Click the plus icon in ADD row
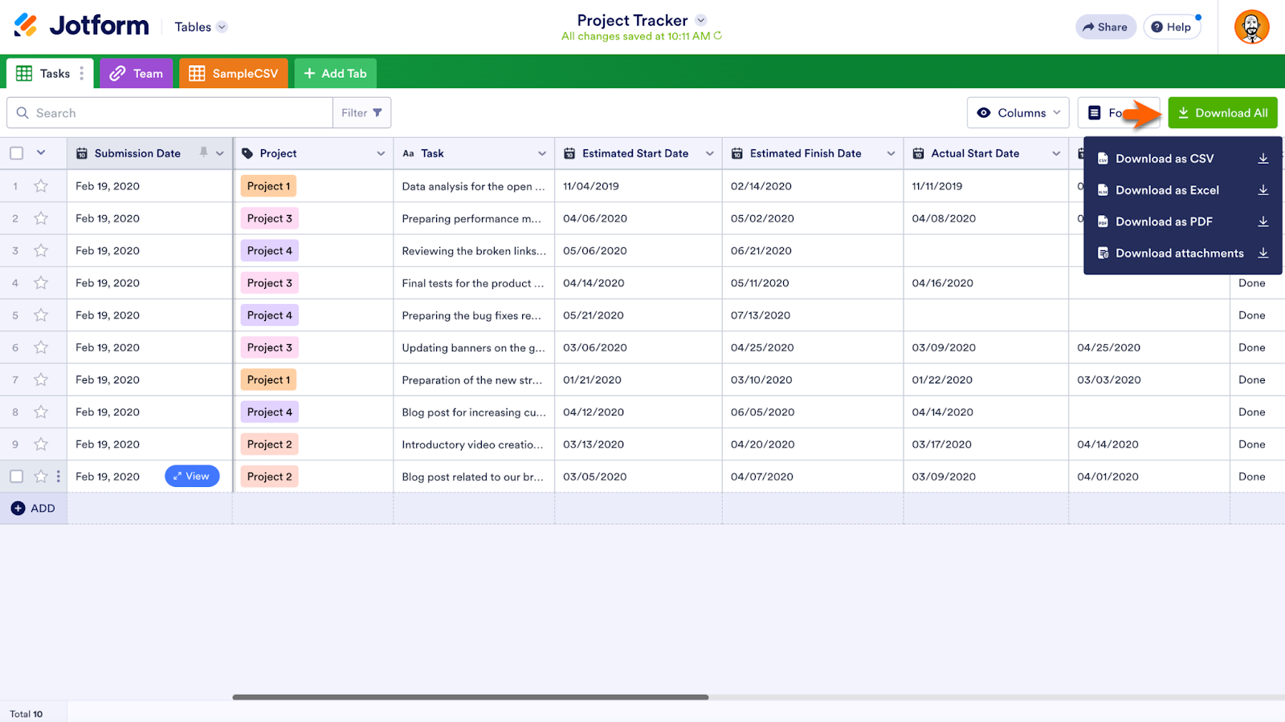Image resolution: width=1285 pixels, height=722 pixels. point(18,509)
